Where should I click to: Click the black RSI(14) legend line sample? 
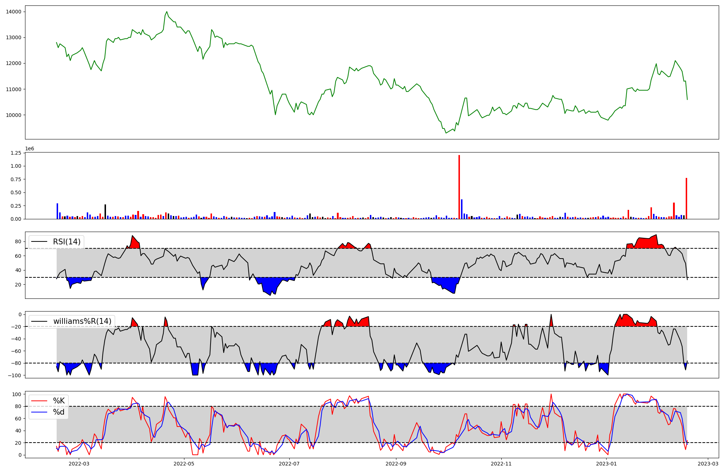tap(40, 242)
